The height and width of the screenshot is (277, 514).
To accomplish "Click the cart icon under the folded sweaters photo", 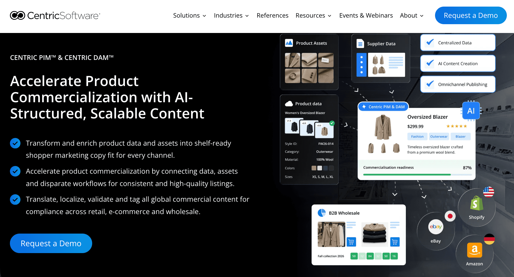I will tap(395, 242).
